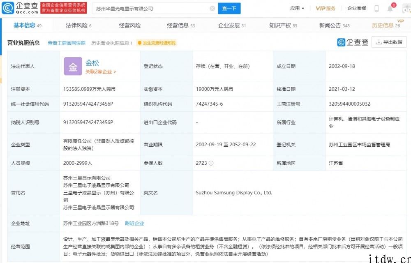Click the Qcc.com logo icon
The image size is (411, 263).
[7, 8]
